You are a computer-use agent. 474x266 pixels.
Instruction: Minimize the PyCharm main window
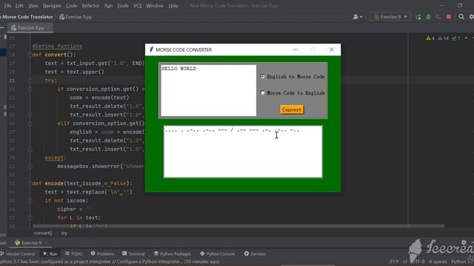441,5
